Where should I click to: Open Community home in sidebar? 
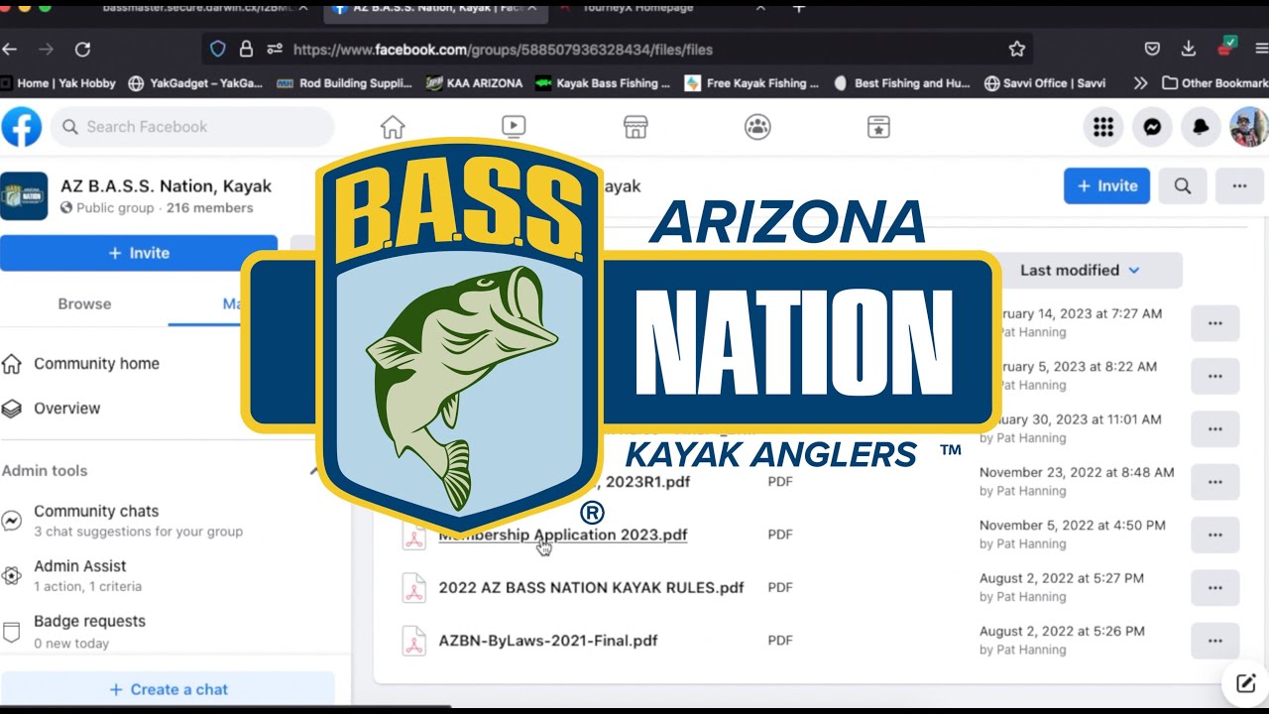tap(96, 364)
